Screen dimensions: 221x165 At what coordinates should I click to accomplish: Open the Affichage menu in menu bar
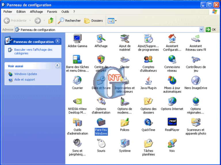click(36, 12)
